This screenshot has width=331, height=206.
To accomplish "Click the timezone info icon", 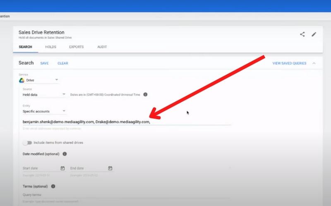I will (x=145, y=94).
